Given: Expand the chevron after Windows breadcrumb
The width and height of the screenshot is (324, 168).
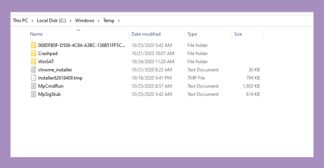Looking at the screenshot, I should pos(99,21).
